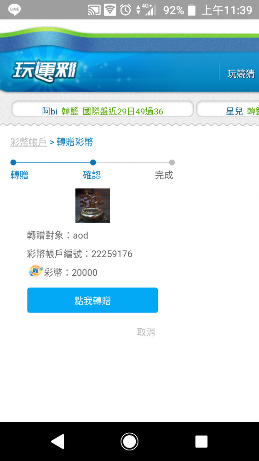
Task: Tap the battery status icon
Action: pos(191,10)
